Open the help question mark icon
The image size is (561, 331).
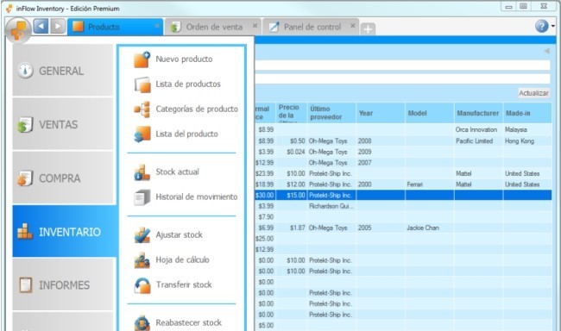[x=542, y=26]
